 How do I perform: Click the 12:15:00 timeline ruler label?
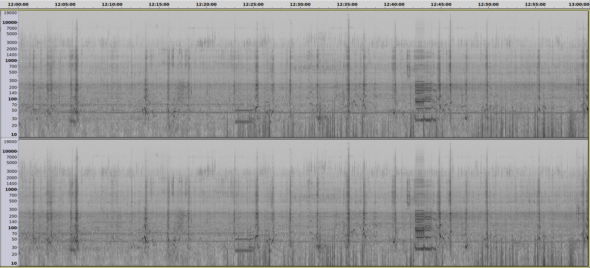click(x=159, y=5)
